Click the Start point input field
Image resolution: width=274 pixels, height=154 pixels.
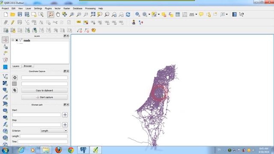click(36, 115)
